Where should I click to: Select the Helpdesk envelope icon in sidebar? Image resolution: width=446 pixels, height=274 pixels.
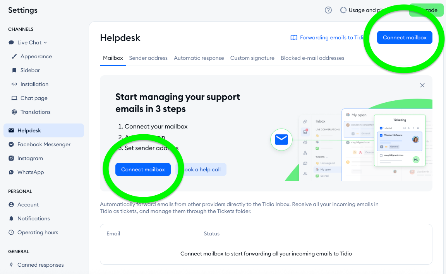(x=11, y=130)
